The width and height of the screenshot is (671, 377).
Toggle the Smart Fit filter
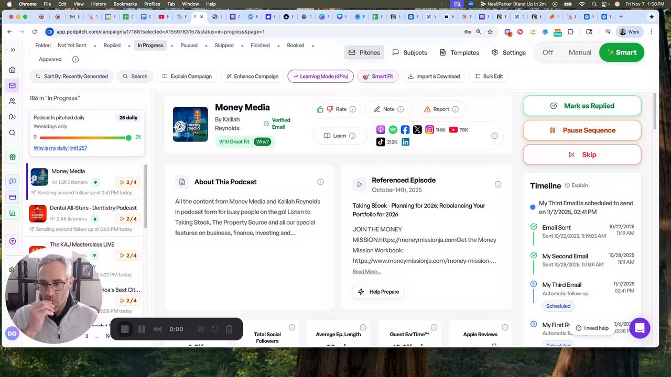377,76
